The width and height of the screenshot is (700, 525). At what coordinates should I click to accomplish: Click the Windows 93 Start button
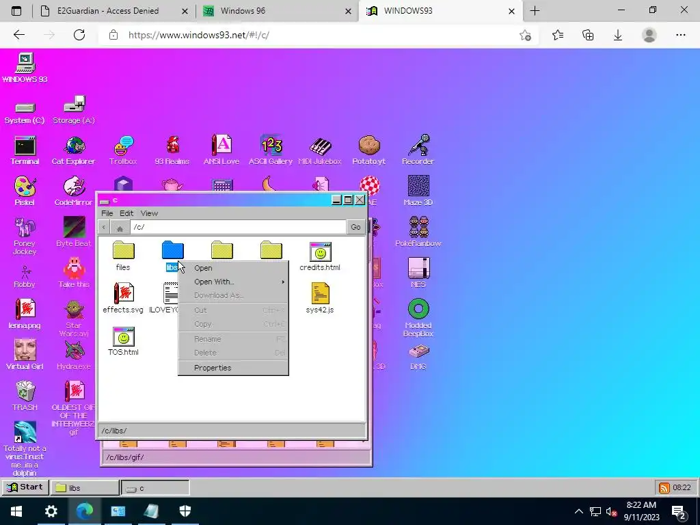(25, 487)
